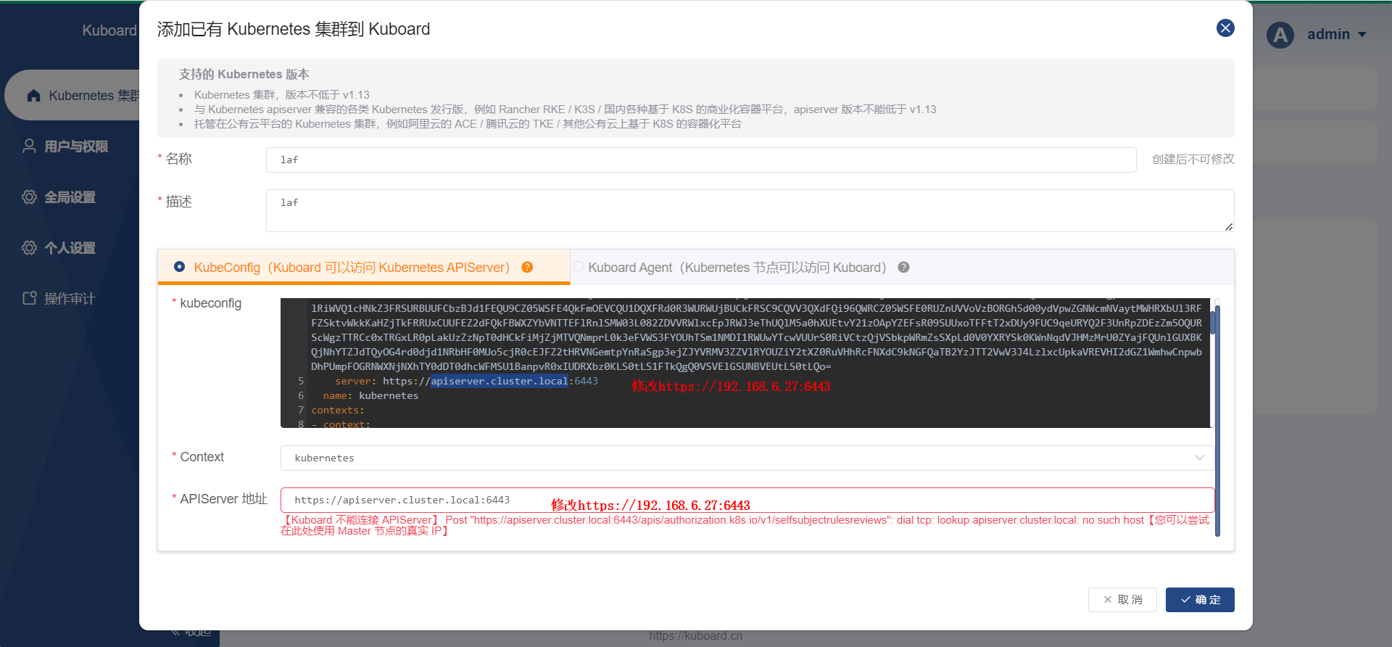Click the 'name: kubernetes' editor line
The height and width of the screenshot is (647, 1392).
(x=370, y=395)
